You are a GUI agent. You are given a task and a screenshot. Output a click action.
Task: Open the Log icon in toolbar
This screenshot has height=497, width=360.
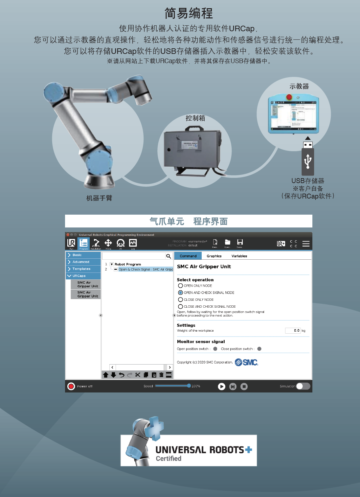tap(133, 243)
